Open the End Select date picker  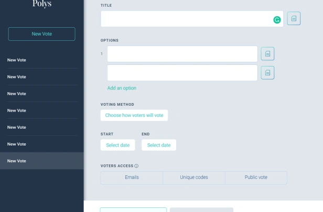click(159, 145)
